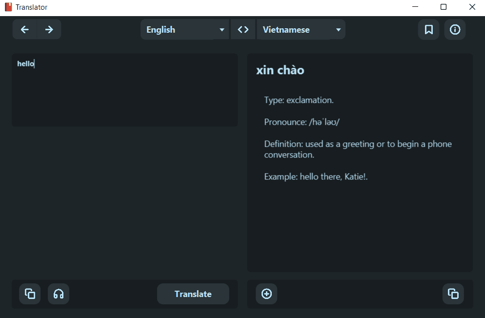Copy the source text
Image resolution: width=485 pixels, height=318 pixels.
point(30,294)
